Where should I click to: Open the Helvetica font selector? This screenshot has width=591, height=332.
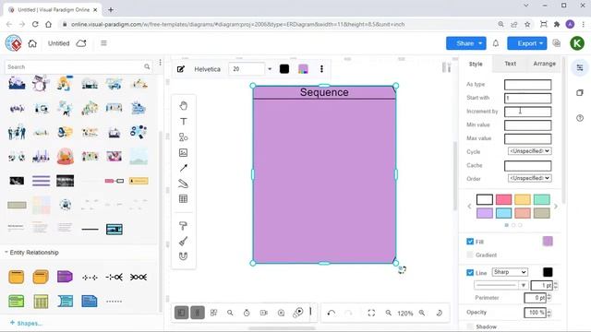click(x=207, y=69)
